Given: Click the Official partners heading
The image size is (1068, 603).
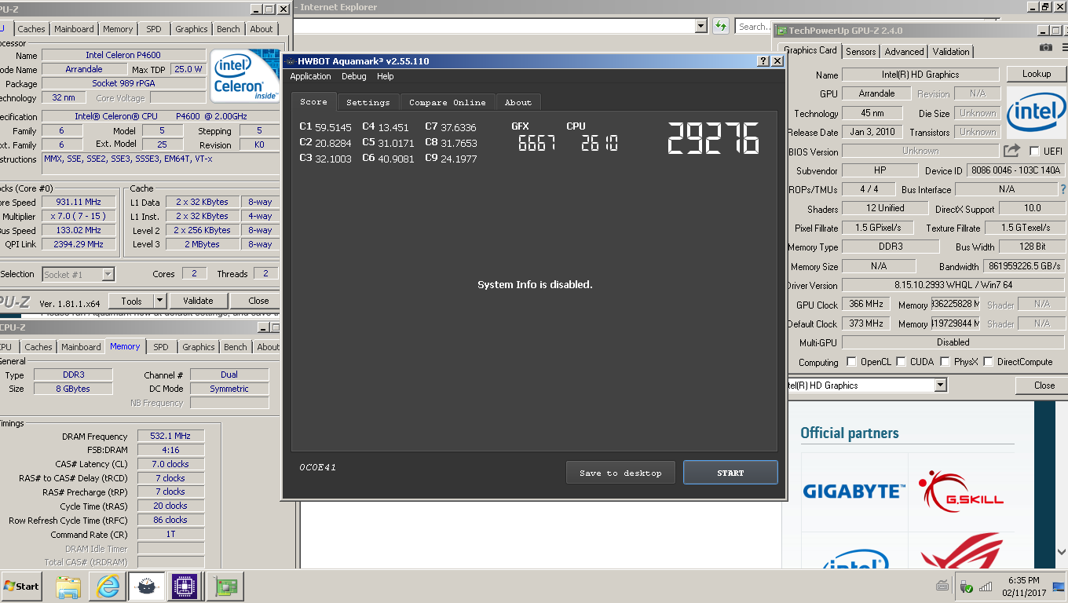Looking at the screenshot, I should 849,433.
